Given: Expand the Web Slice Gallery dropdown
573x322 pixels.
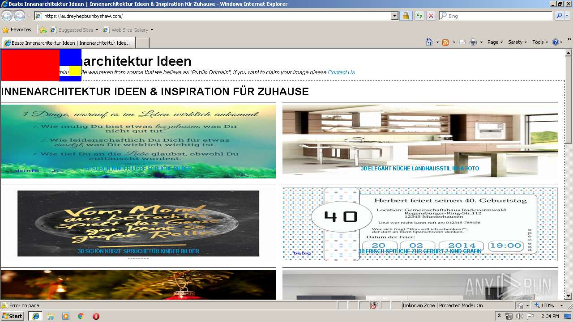Looking at the screenshot, I should (152, 30).
